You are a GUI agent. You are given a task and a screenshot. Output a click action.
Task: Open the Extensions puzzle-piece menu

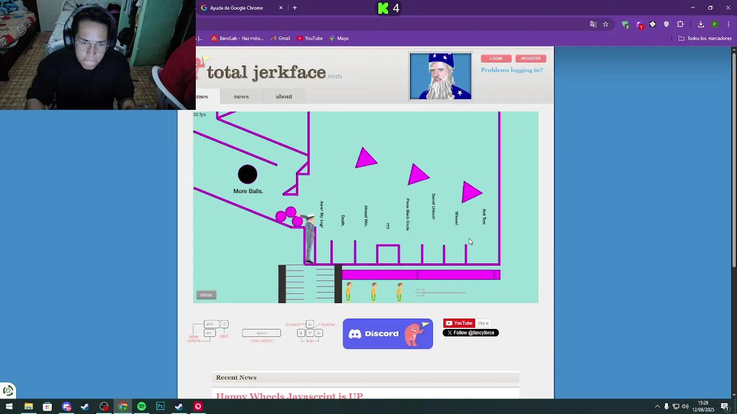click(x=681, y=24)
